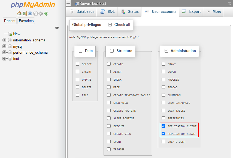The height and width of the screenshot is (158, 233).
Task: Toggle the global Check all checkbox
Action: click(110, 25)
